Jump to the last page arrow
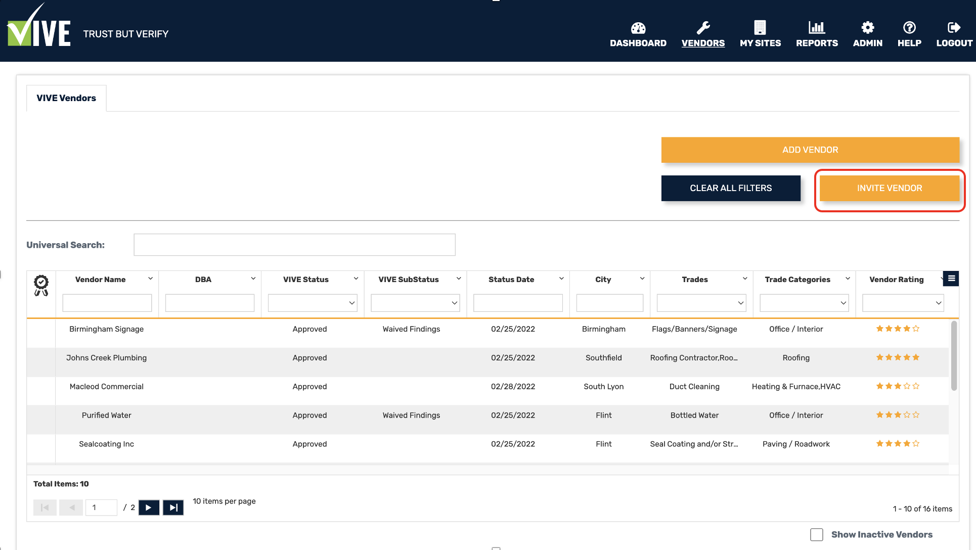This screenshot has height=550, width=976. (173, 508)
